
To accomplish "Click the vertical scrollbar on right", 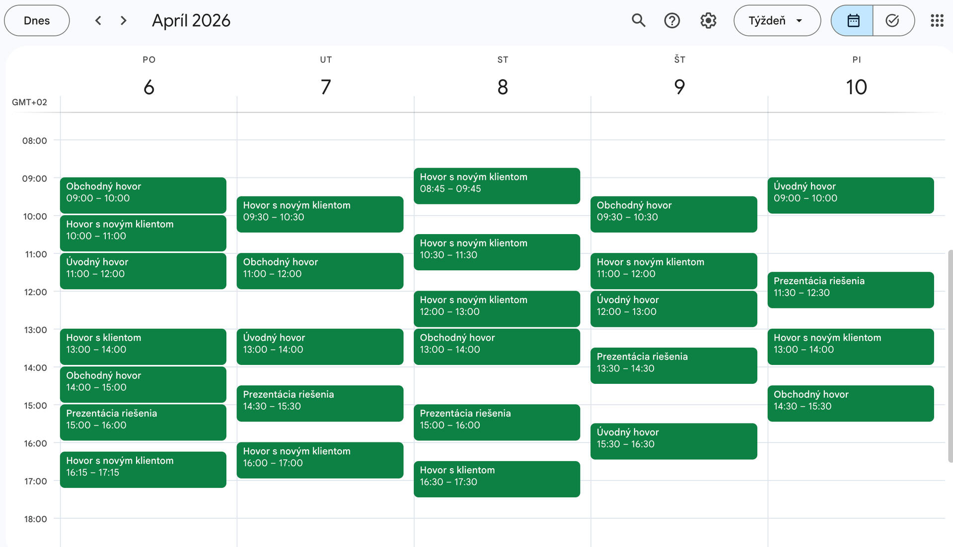I will click(950, 356).
